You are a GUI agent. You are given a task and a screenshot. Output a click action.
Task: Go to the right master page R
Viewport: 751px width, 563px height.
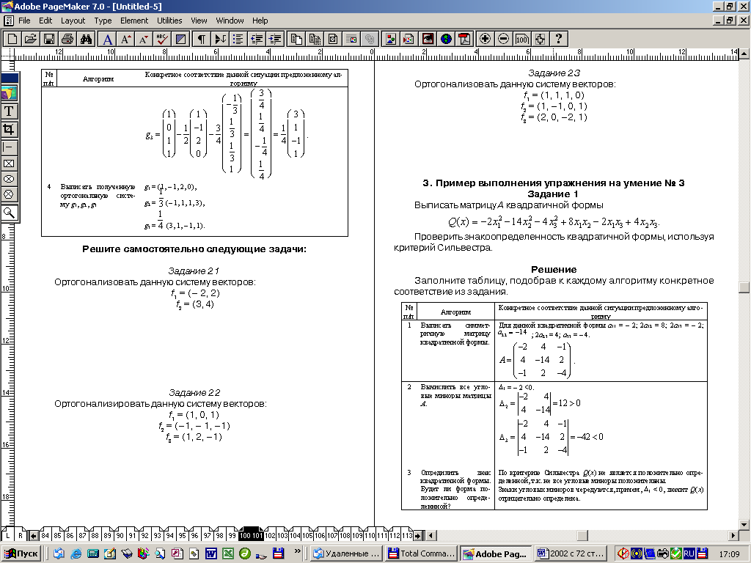point(20,535)
